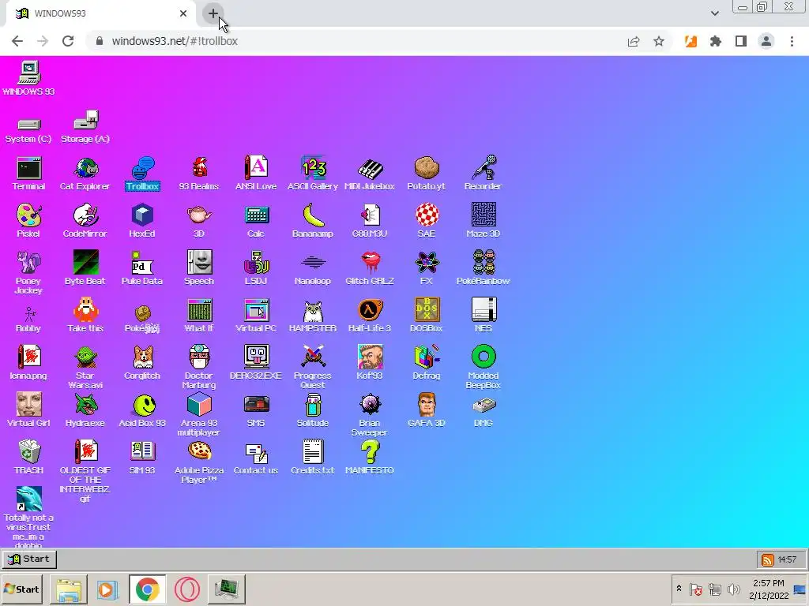This screenshot has width=809, height=606.
Task: Launch Solitude card game icon
Action: [x=313, y=410]
